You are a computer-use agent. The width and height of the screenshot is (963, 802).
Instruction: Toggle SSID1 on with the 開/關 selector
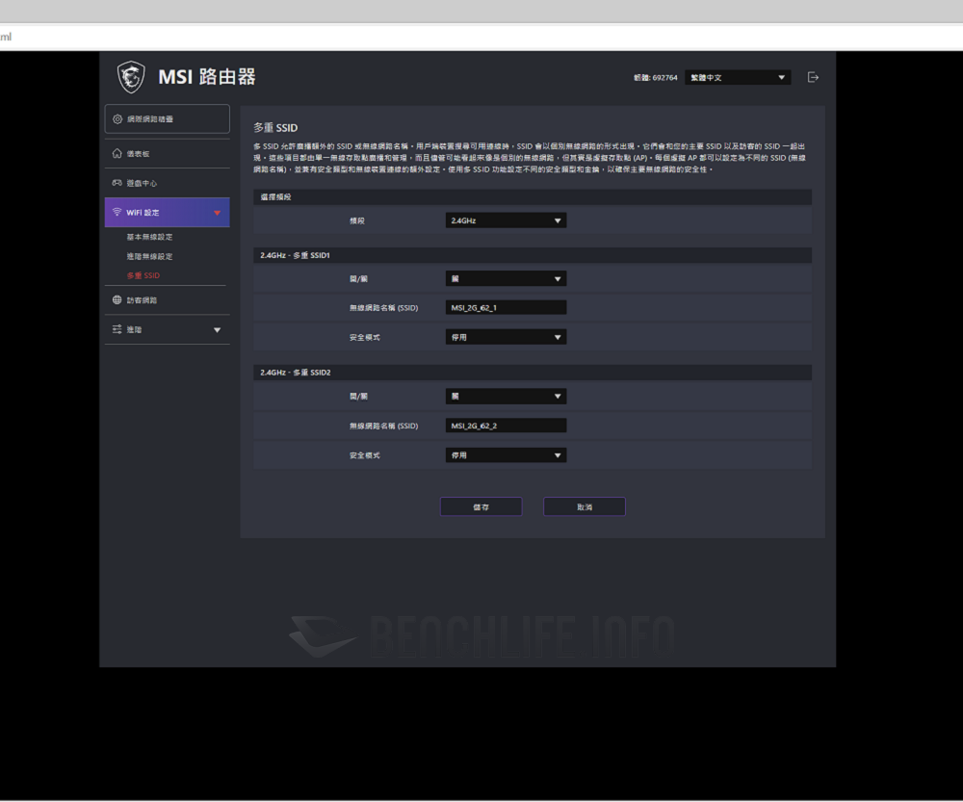click(506, 278)
